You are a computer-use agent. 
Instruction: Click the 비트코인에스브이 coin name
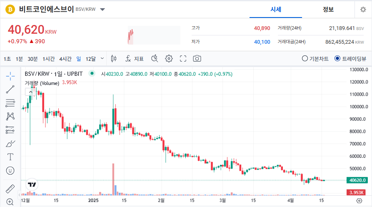tap(47, 10)
